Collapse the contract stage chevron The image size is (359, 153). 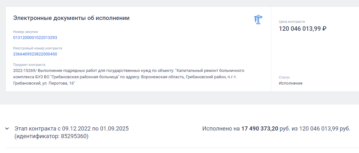[7, 129]
